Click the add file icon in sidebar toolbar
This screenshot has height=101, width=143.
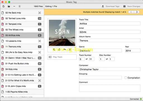coord(3,6)
